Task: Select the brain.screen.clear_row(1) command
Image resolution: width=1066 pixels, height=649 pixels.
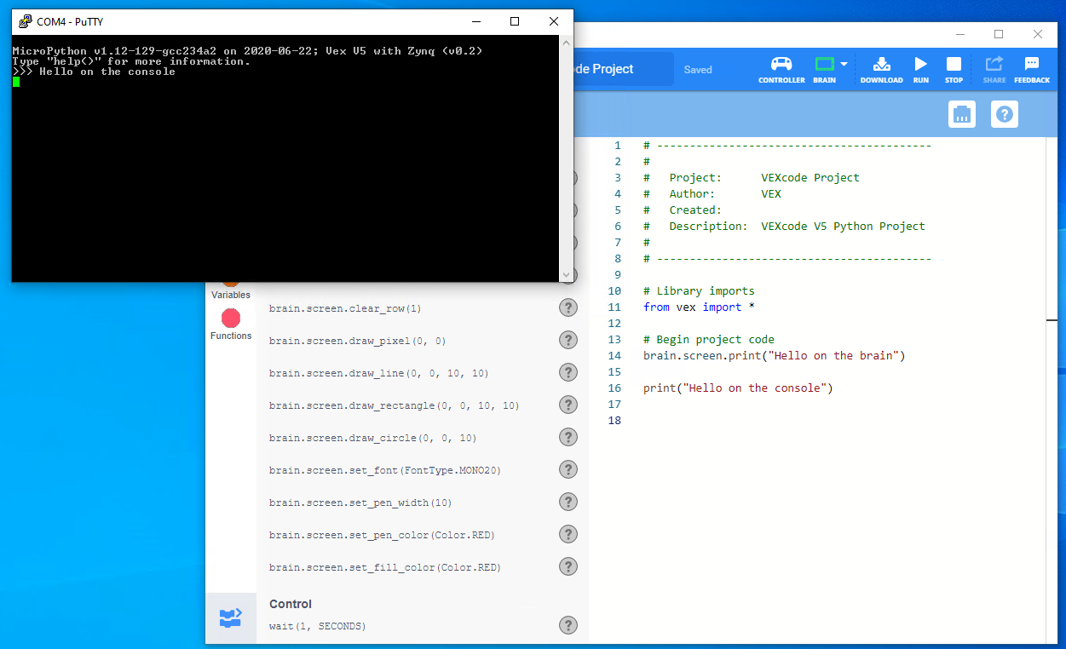Action: point(345,308)
